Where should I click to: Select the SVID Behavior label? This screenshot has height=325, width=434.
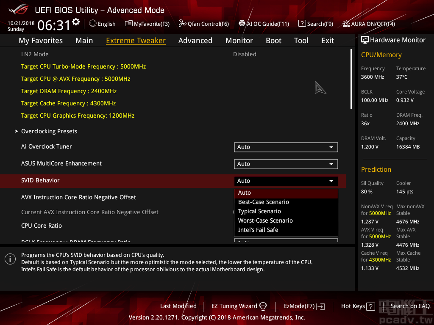pyautogui.click(x=40, y=180)
